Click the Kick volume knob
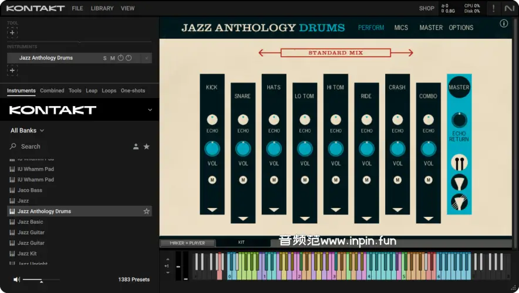This screenshot has width=519, height=293. [x=212, y=149]
